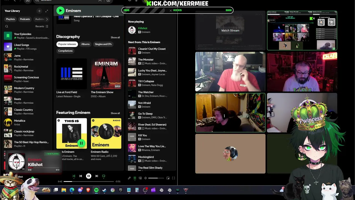Show more library filter chips
The width and height of the screenshot is (355, 200).
47,19
